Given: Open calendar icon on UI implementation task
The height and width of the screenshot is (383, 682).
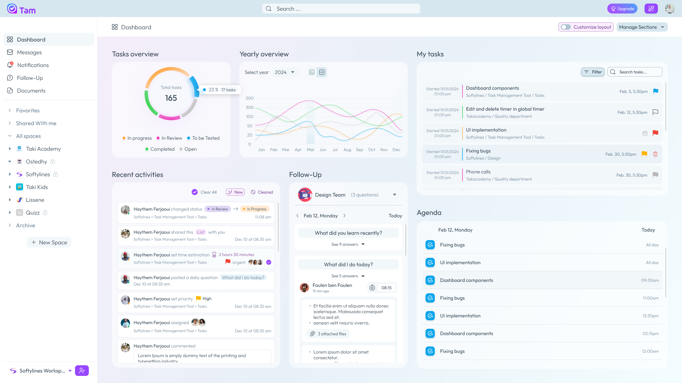Looking at the screenshot, I should click(645, 133).
